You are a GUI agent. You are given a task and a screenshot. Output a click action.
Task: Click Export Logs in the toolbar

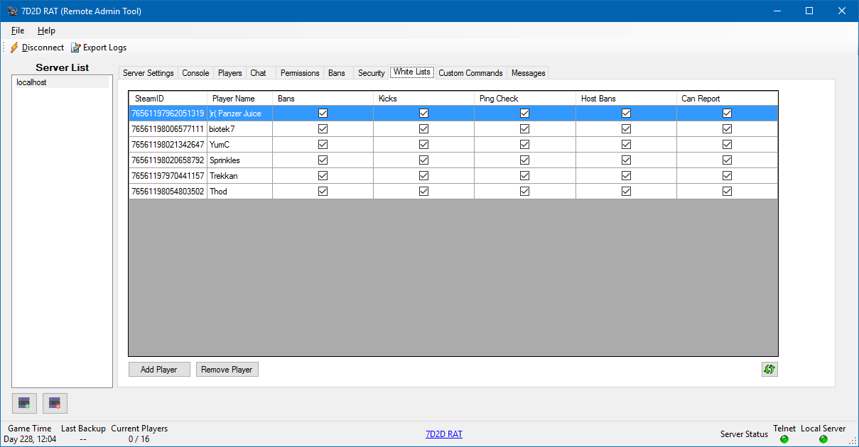coord(99,48)
